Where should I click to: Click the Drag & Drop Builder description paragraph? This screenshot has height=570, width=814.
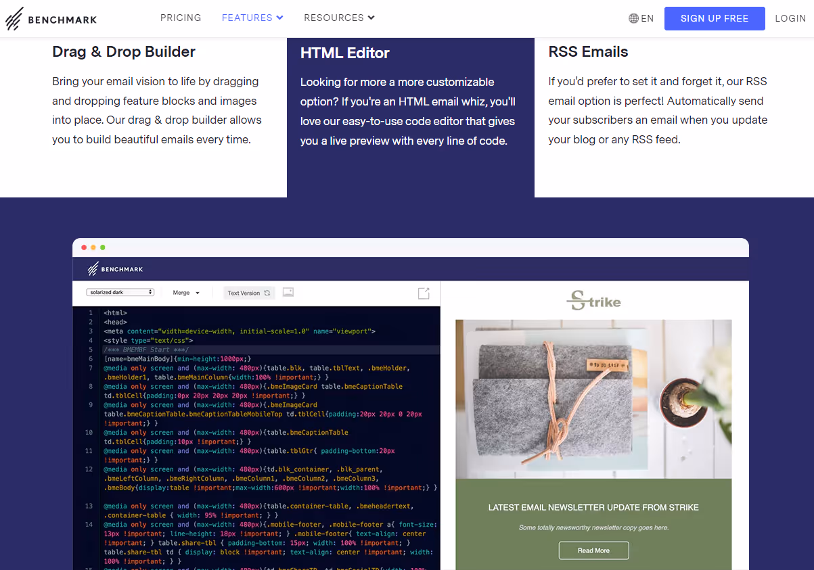coord(157,111)
